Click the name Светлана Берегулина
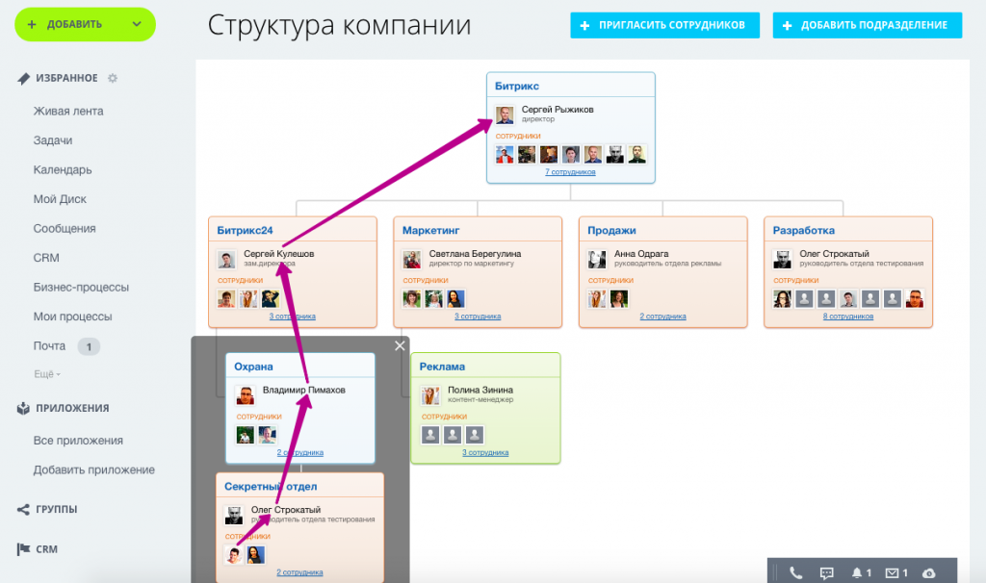The height and width of the screenshot is (583, 986). coord(476,254)
